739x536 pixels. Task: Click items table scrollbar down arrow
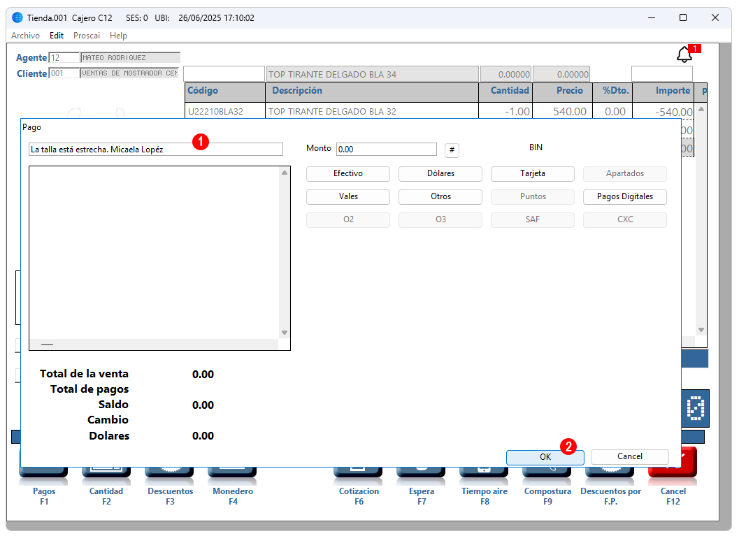pyautogui.click(x=701, y=330)
